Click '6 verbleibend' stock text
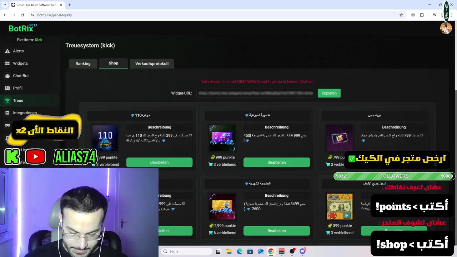 click(225, 233)
